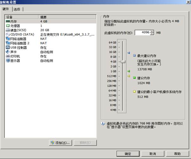Select the 打印机 printer icon

pyautogui.click(x=8, y=56)
